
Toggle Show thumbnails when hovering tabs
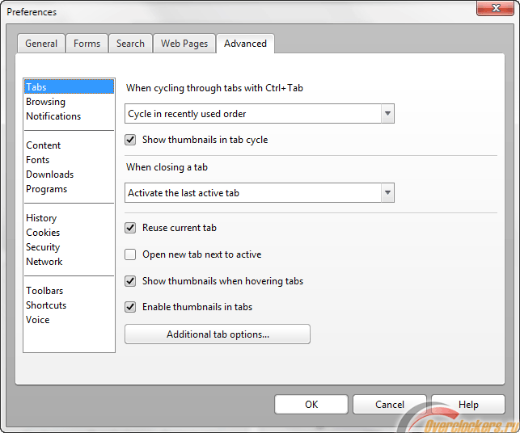(130, 281)
